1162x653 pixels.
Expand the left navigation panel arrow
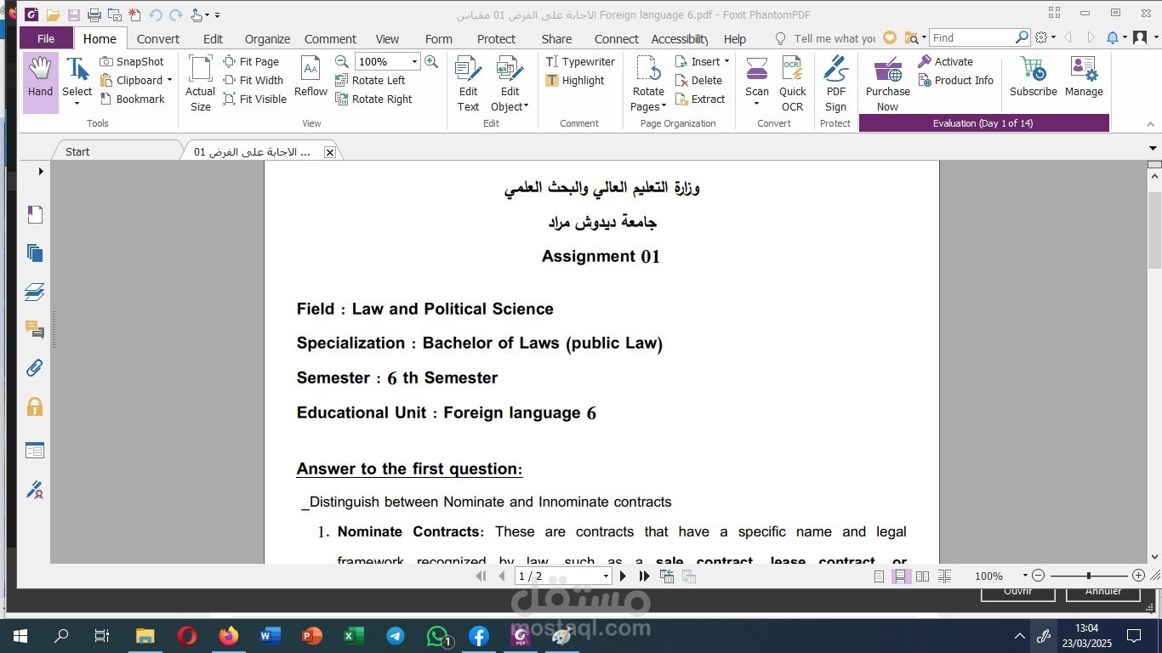[41, 171]
